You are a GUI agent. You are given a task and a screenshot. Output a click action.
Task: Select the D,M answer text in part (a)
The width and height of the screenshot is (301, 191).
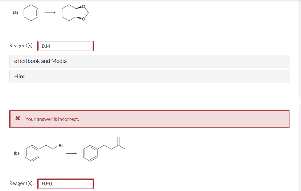[x=46, y=46]
